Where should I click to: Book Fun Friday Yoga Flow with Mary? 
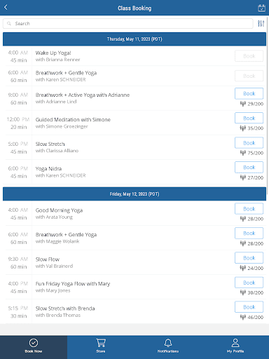coord(249,283)
